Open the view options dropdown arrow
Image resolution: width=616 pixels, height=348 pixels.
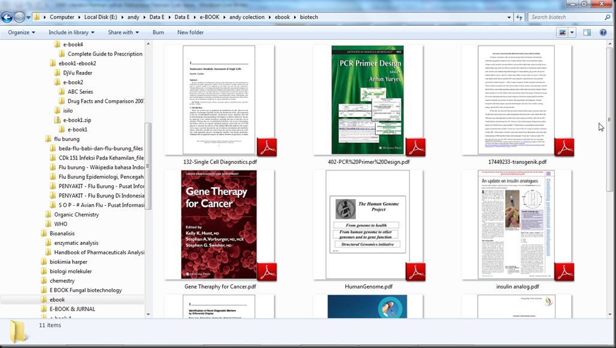click(x=572, y=32)
